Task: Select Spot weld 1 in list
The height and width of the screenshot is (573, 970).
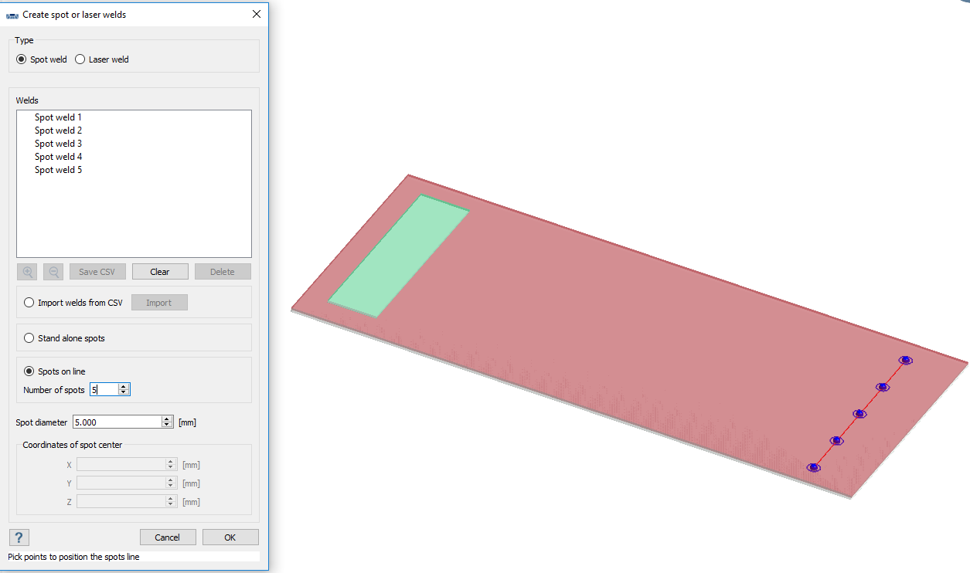Action: pos(58,117)
